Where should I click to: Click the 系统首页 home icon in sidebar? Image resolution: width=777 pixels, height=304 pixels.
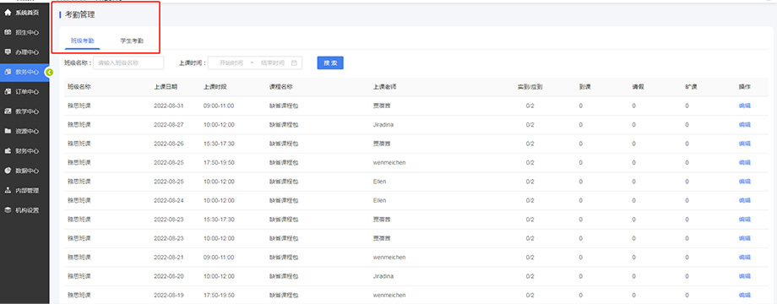point(8,13)
